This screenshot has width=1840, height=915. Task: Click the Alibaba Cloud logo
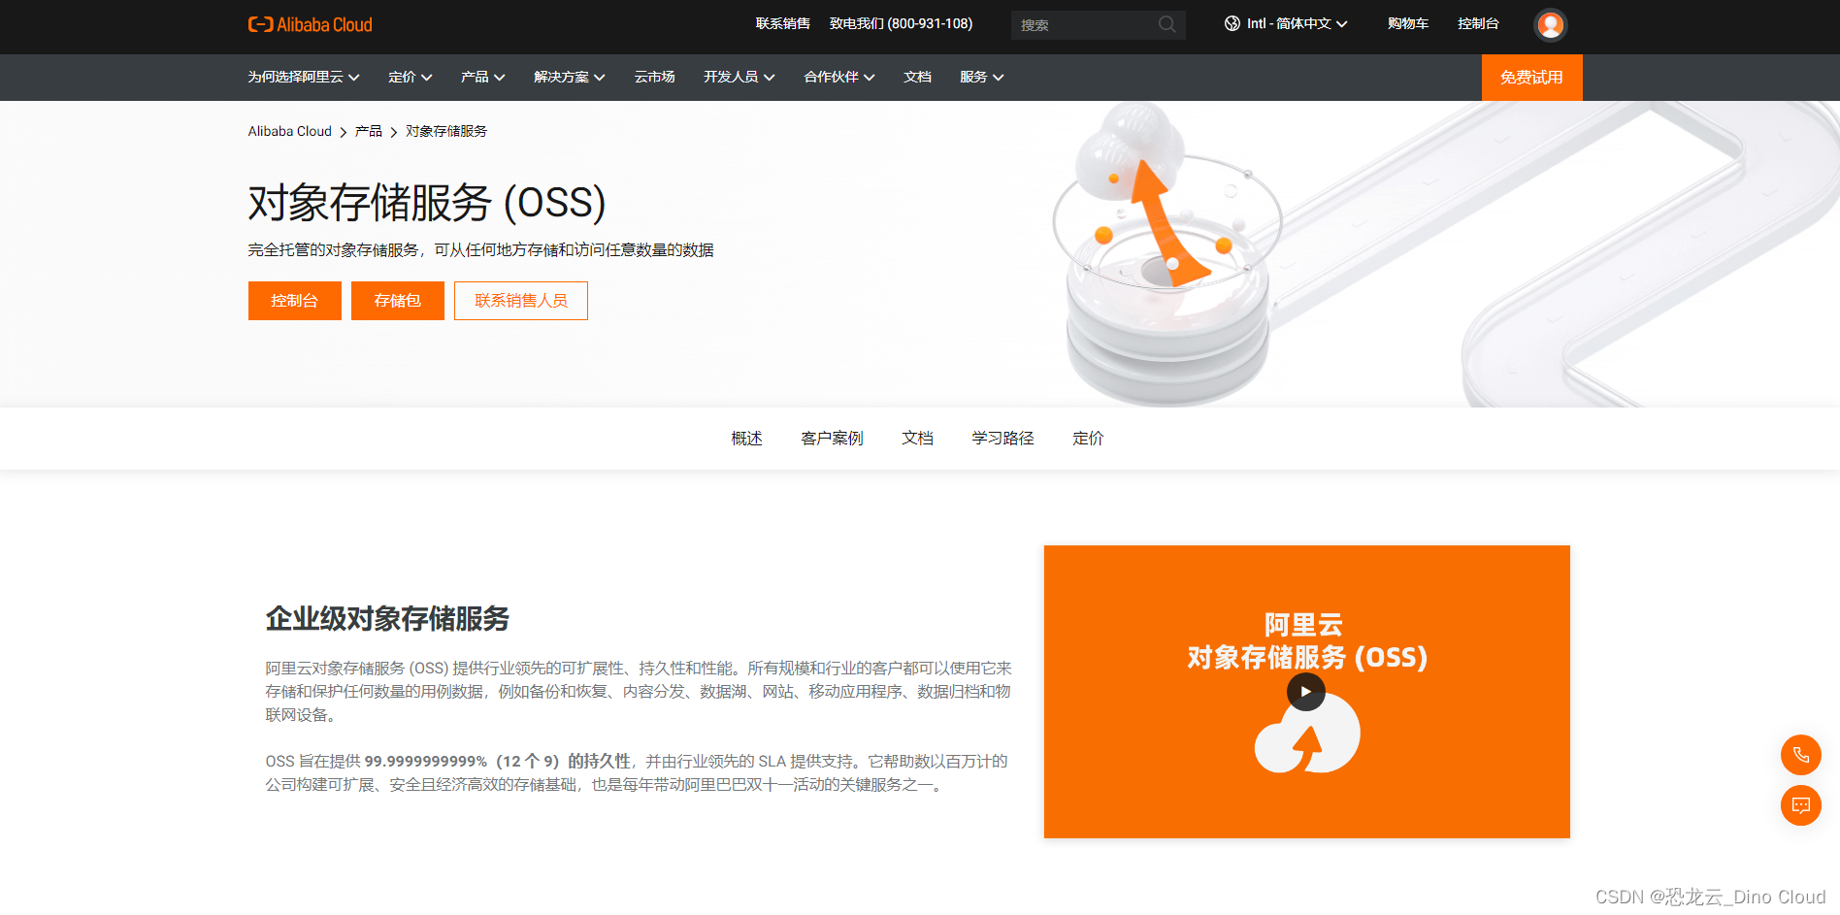tap(310, 24)
